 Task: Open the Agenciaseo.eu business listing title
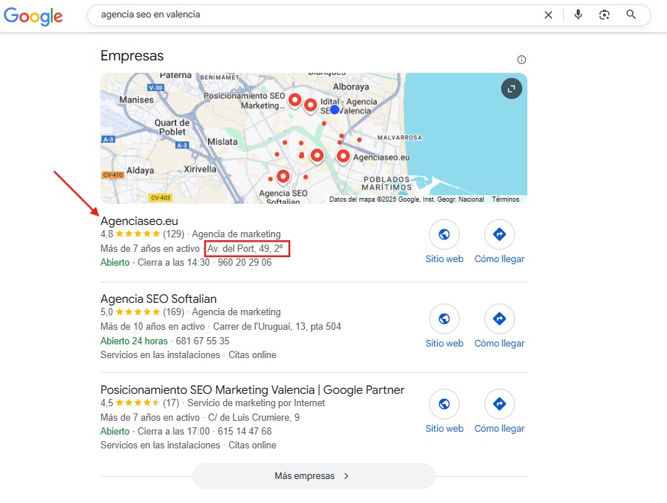(139, 221)
